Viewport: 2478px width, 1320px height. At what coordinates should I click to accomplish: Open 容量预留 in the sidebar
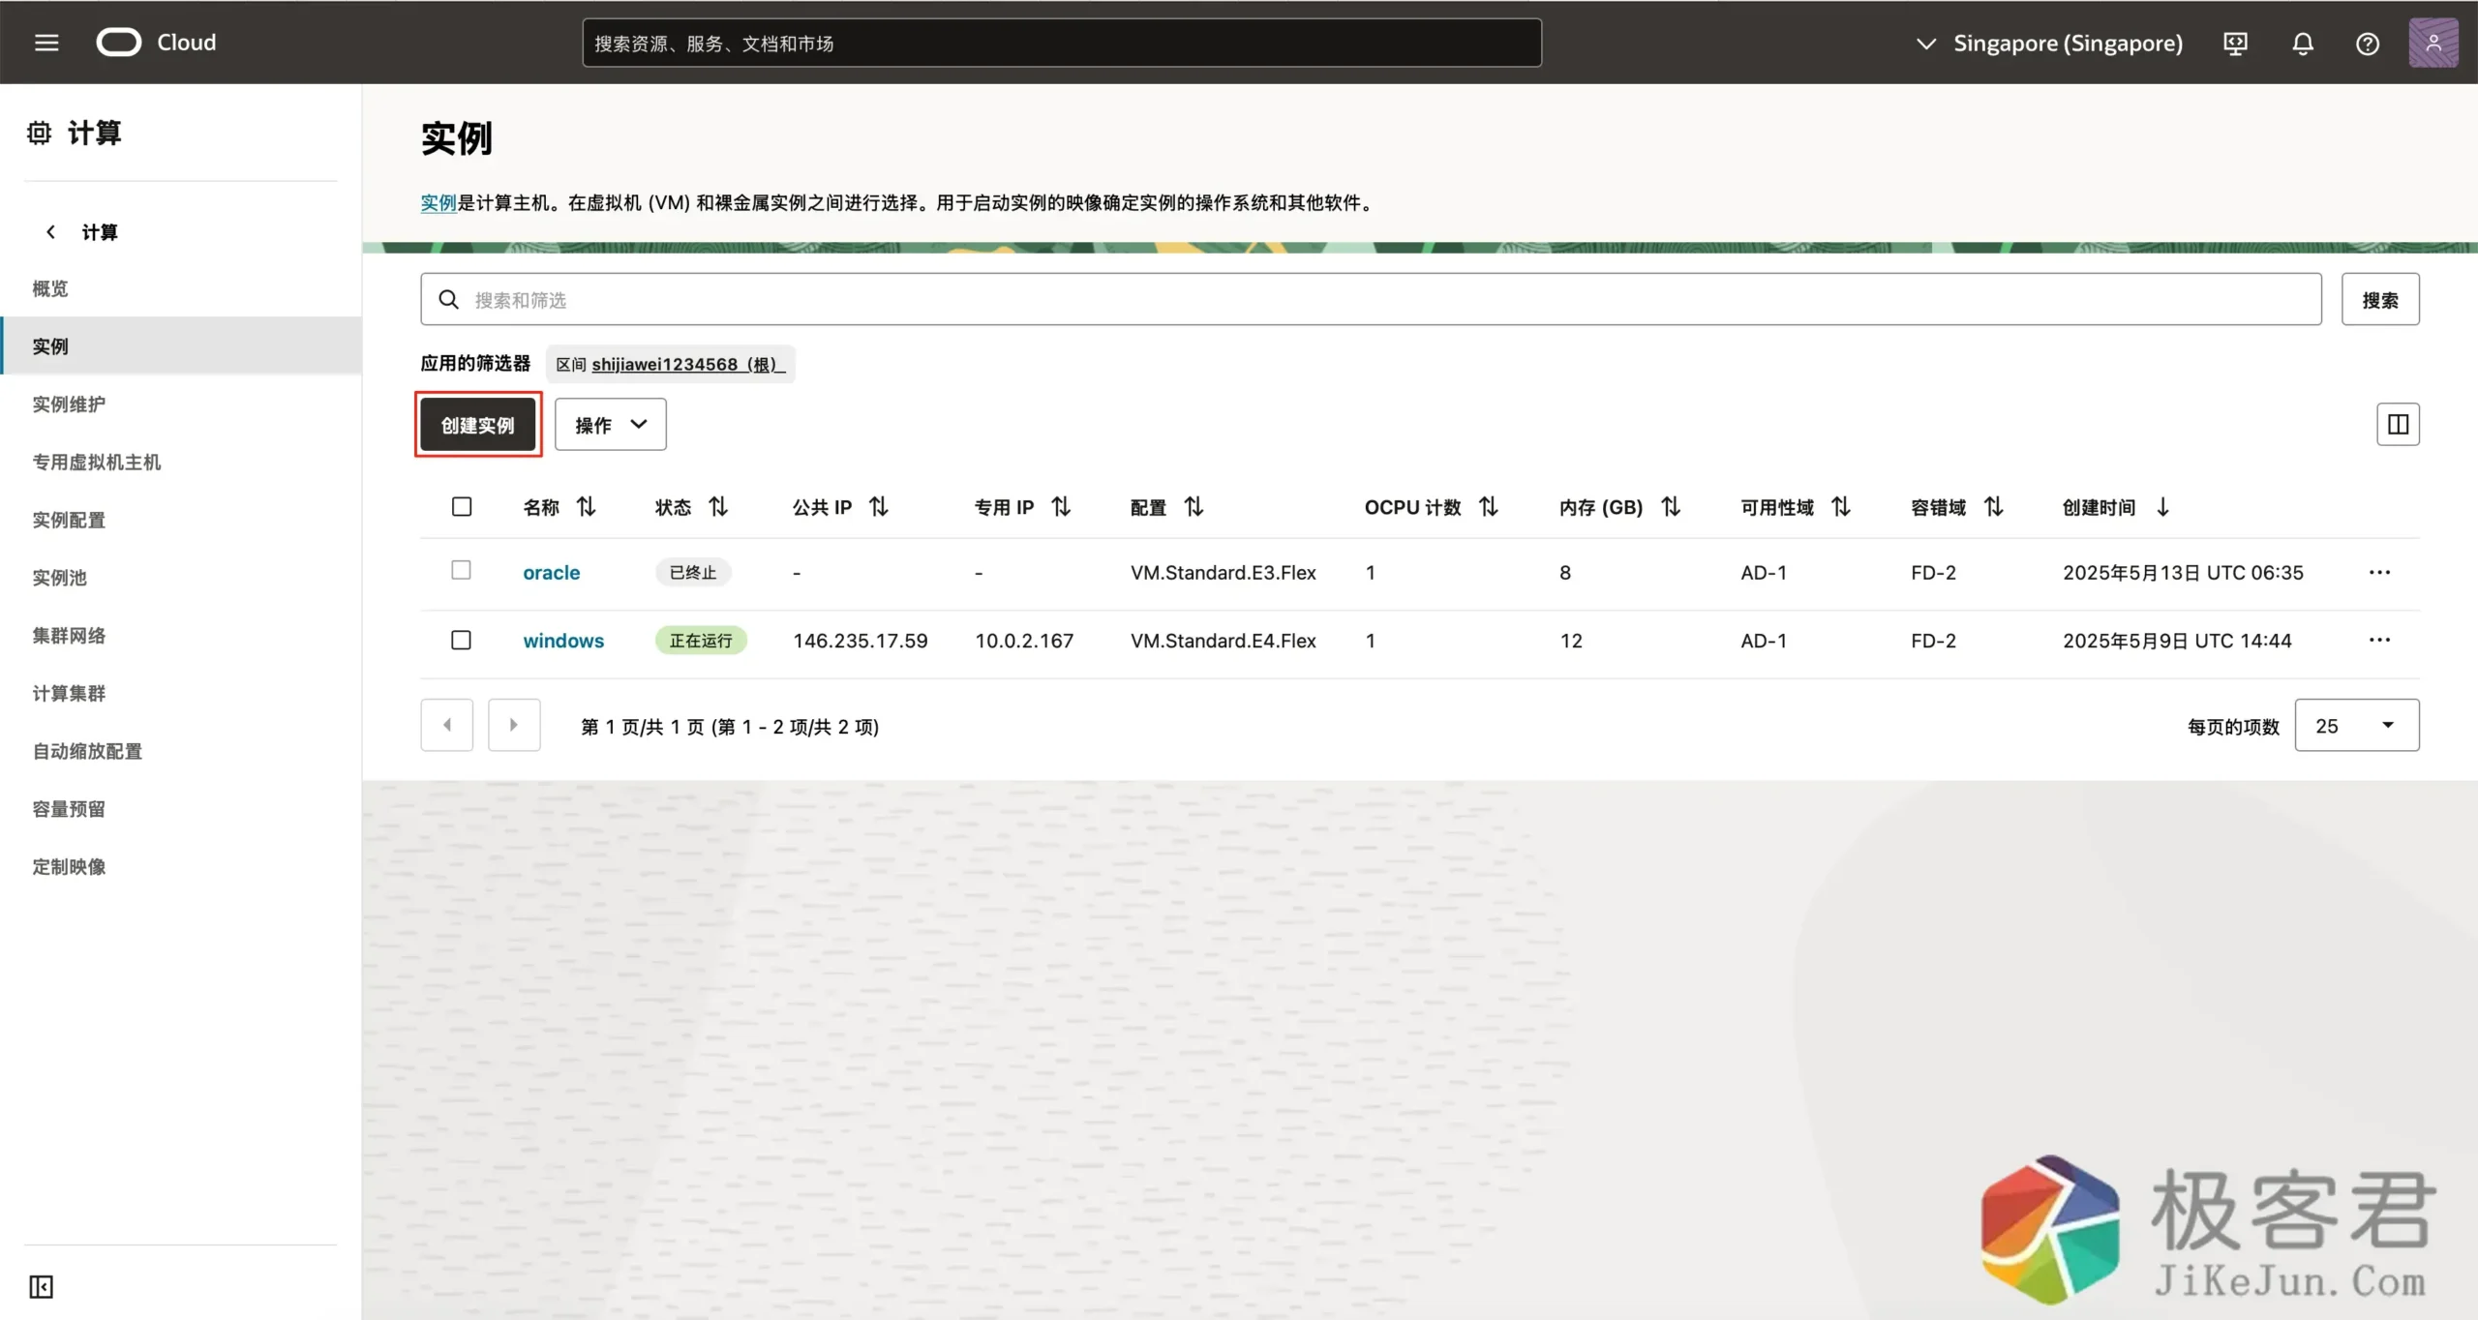pos(69,809)
